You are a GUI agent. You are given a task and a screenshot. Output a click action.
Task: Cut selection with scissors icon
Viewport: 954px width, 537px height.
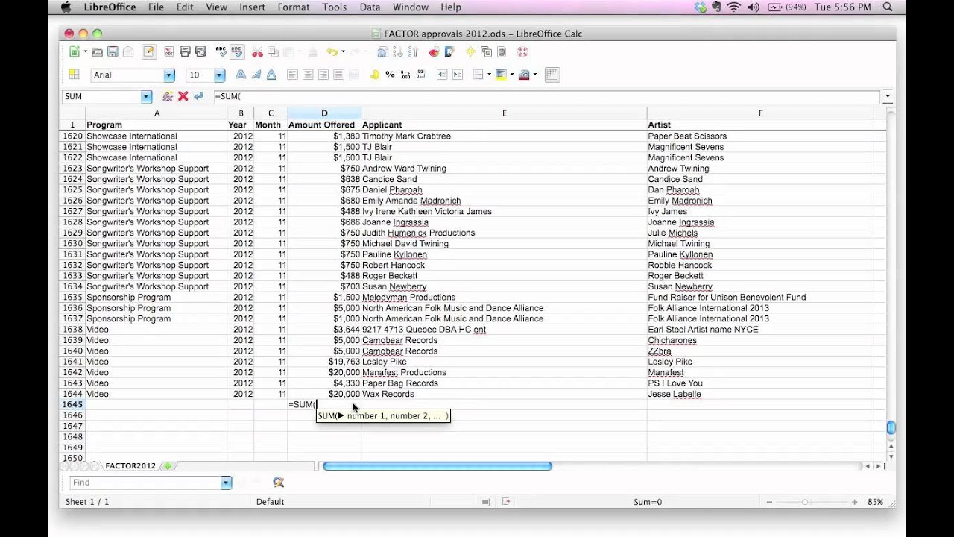click(257, 52)
